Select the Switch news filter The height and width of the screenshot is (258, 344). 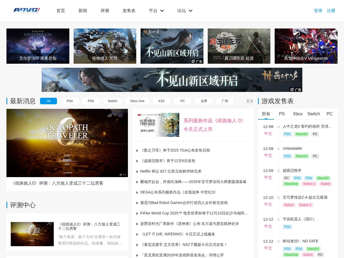[112, 101]
